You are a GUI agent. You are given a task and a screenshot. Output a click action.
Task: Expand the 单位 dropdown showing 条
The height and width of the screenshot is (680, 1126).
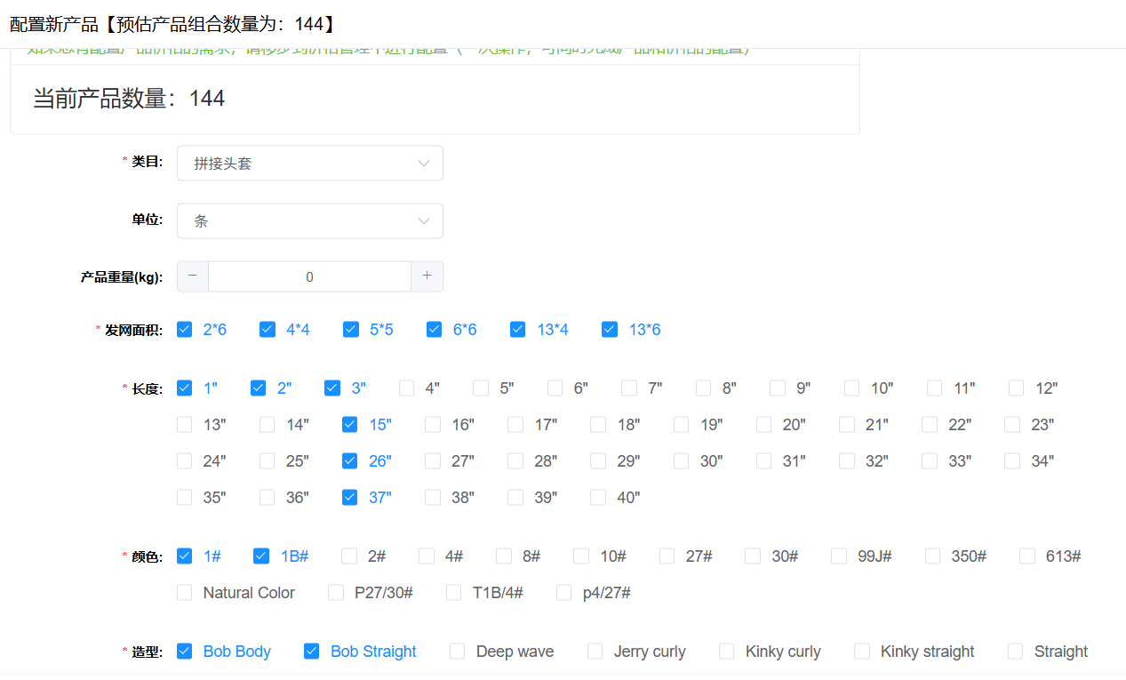tap(309, 221)
